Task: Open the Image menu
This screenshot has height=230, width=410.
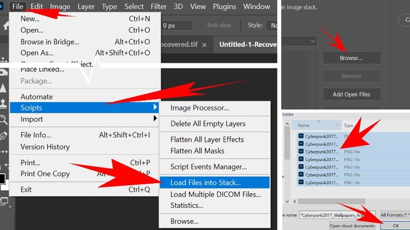Action: 60,6
